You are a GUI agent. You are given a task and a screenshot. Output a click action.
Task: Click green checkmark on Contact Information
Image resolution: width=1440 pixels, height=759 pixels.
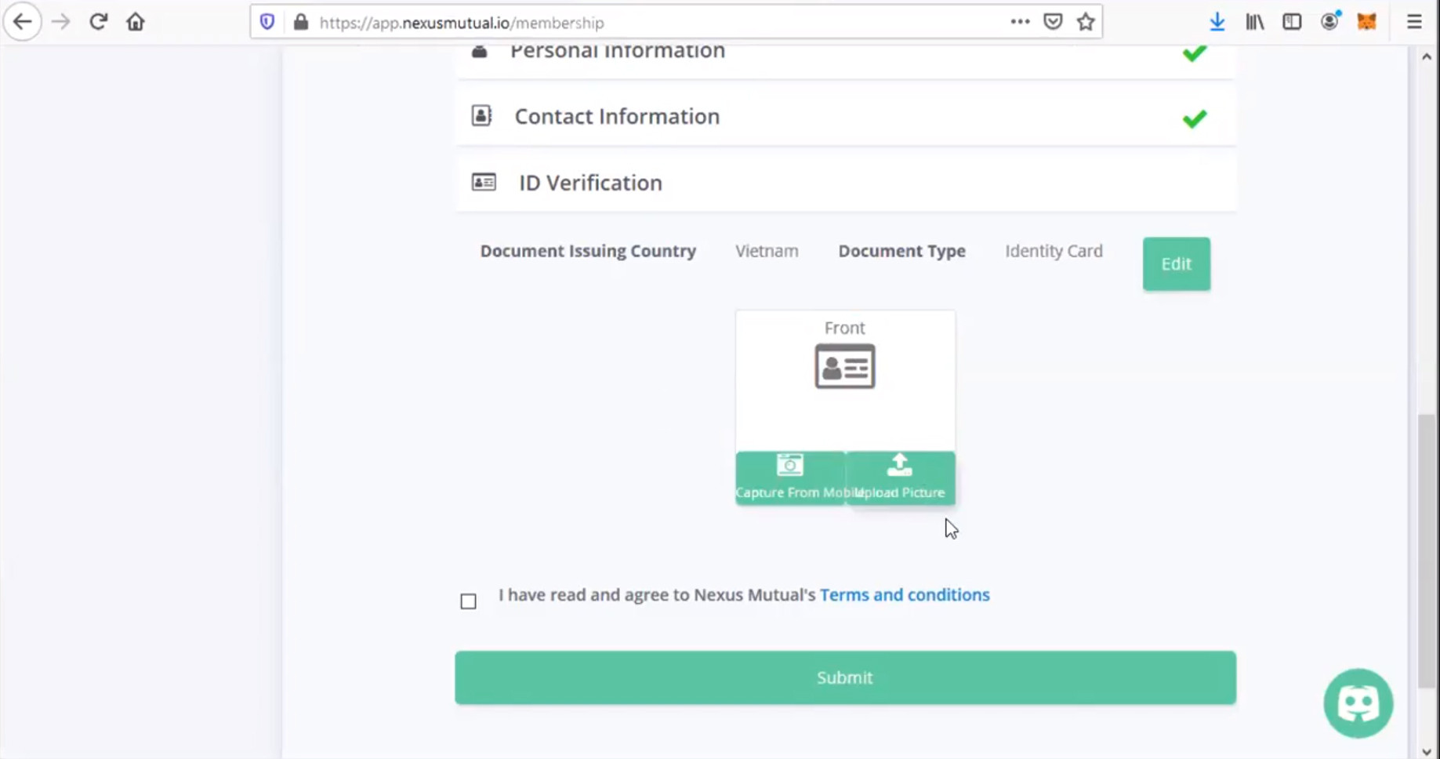click(x=1195, y=118)
